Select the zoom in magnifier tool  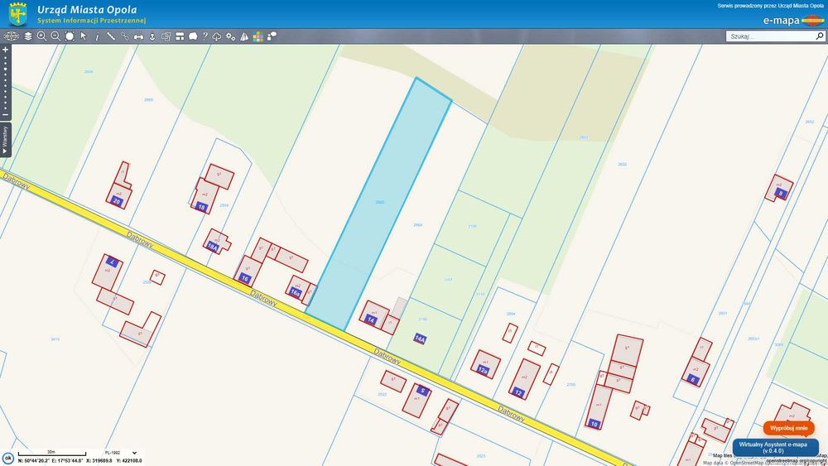(x=41, y=36)
